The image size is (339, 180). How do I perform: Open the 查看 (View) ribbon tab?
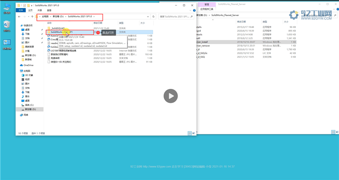[x=49, y=10]
